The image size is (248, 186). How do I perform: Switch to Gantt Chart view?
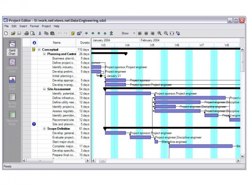(12, 48)
